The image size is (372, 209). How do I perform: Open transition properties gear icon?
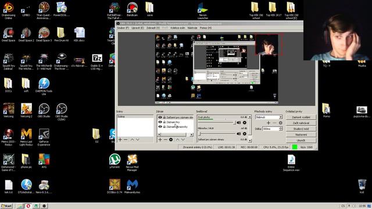(x=280, y=122)
